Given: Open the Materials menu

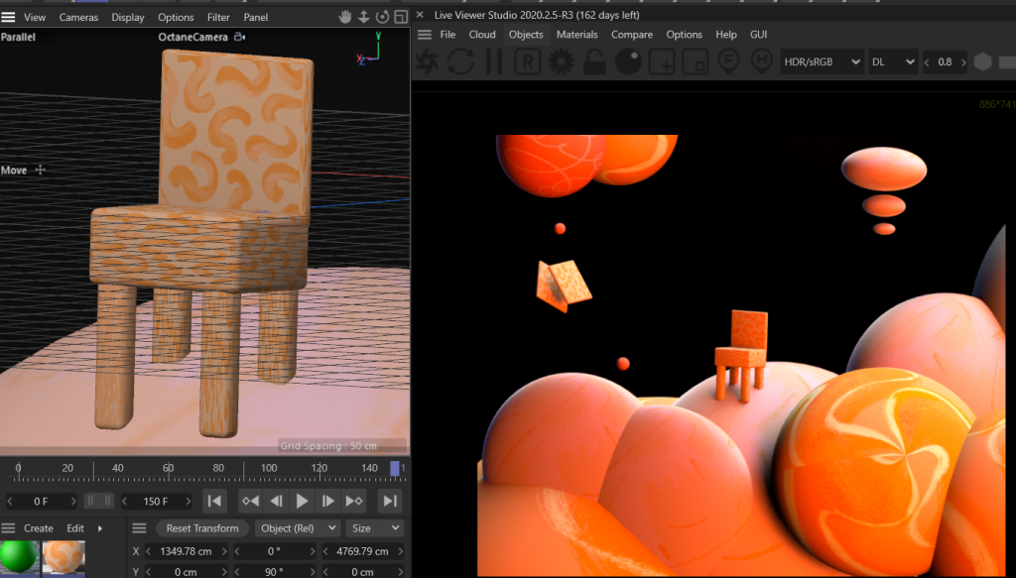Looking at the screenshot, I should coord(576,35).
